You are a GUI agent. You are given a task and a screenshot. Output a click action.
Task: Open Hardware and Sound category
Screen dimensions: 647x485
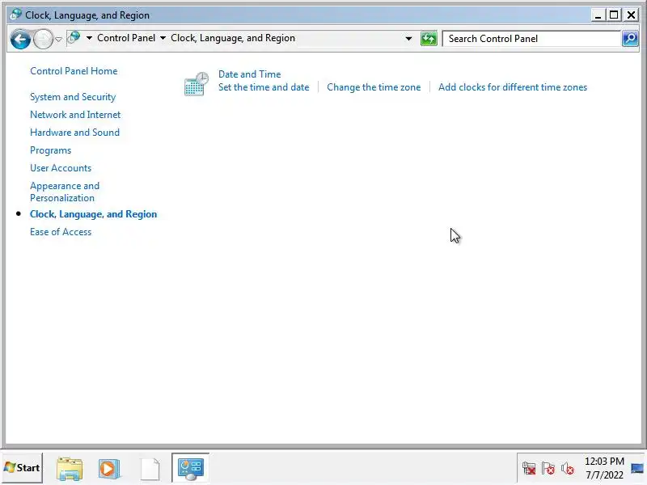click(x=74, y=133)
